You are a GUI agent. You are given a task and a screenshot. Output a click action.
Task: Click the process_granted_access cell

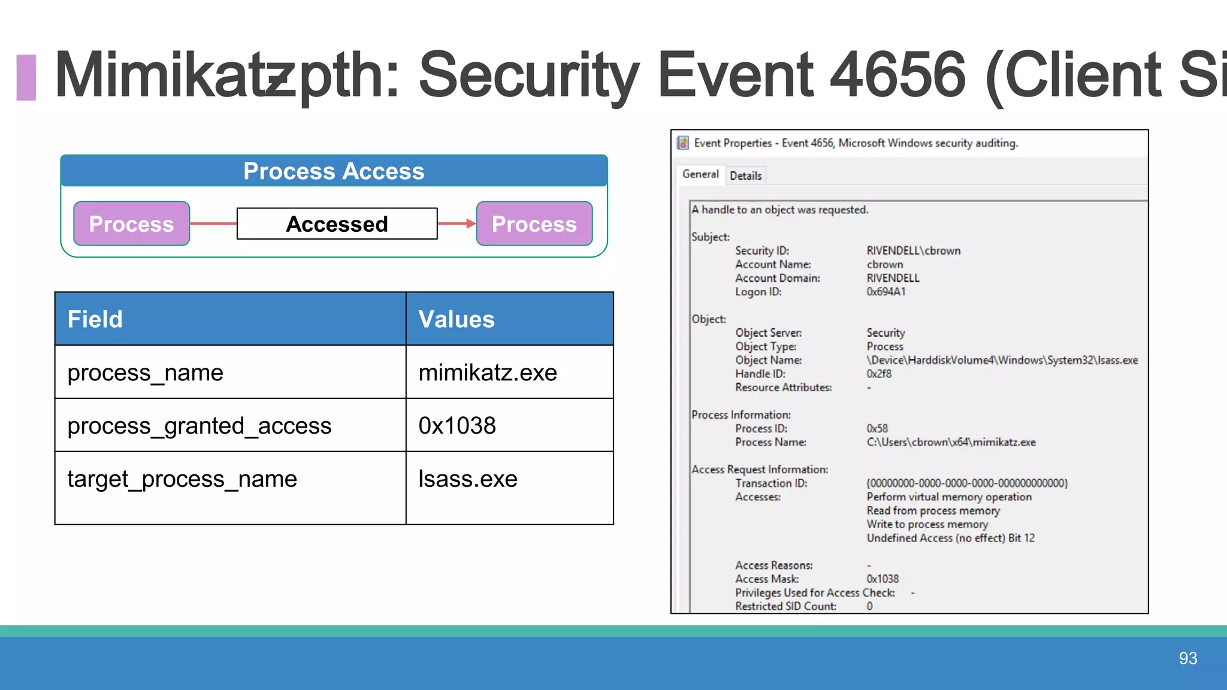(231, 425)
